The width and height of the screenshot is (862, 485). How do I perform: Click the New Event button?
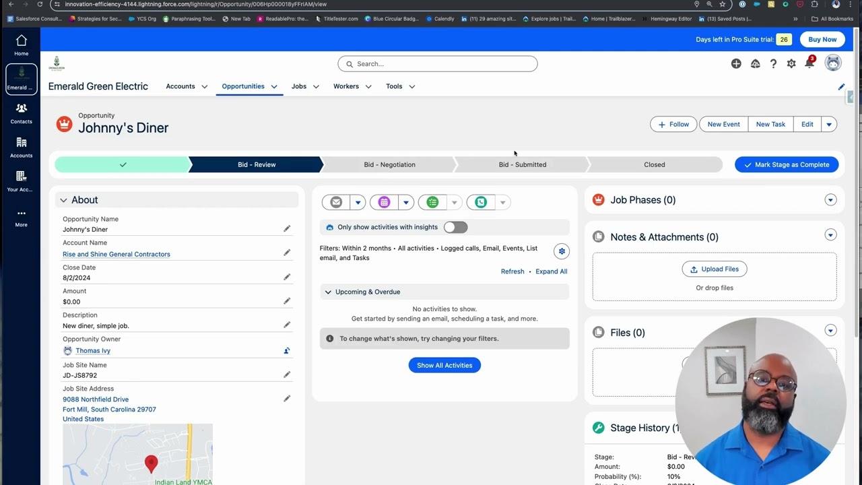(x=723, y=124)
